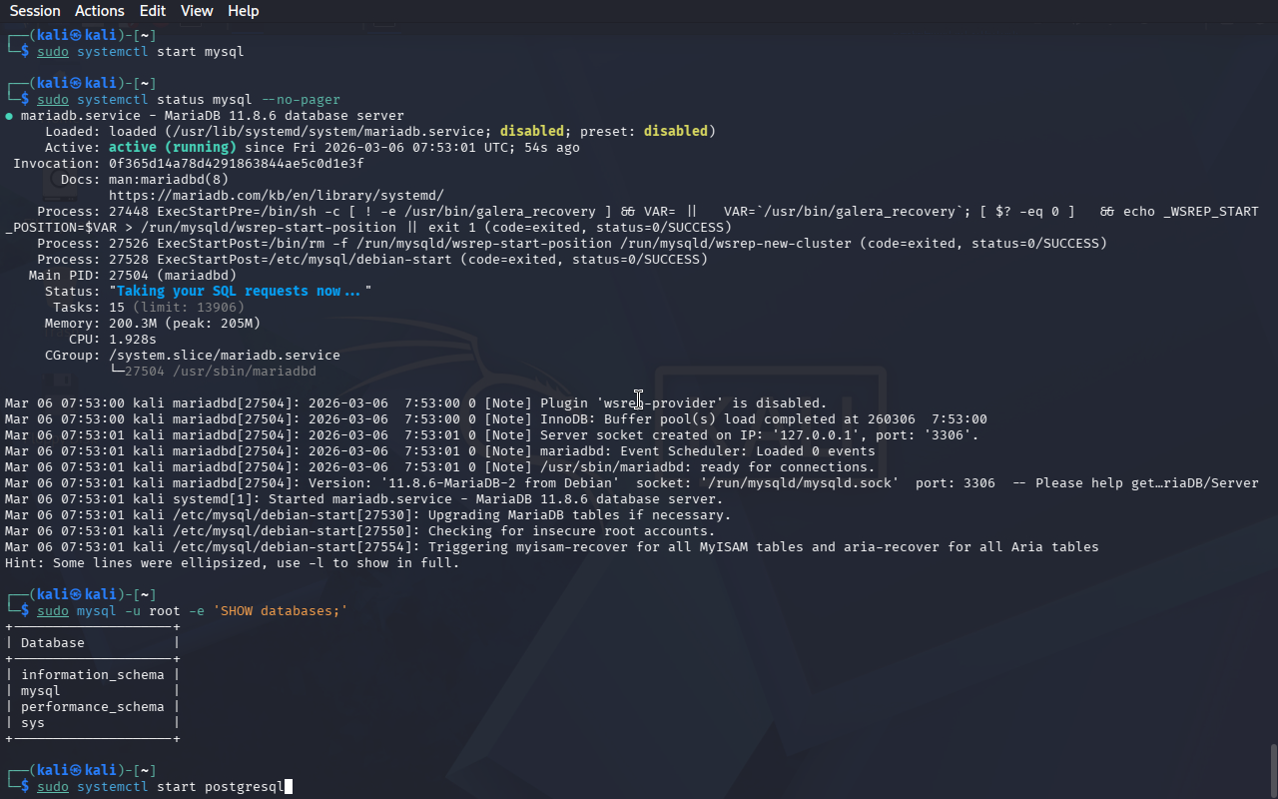Viewport: 1278px width, 799px height.
Task: Click the information_schema database row
Action: coord(92,675)
